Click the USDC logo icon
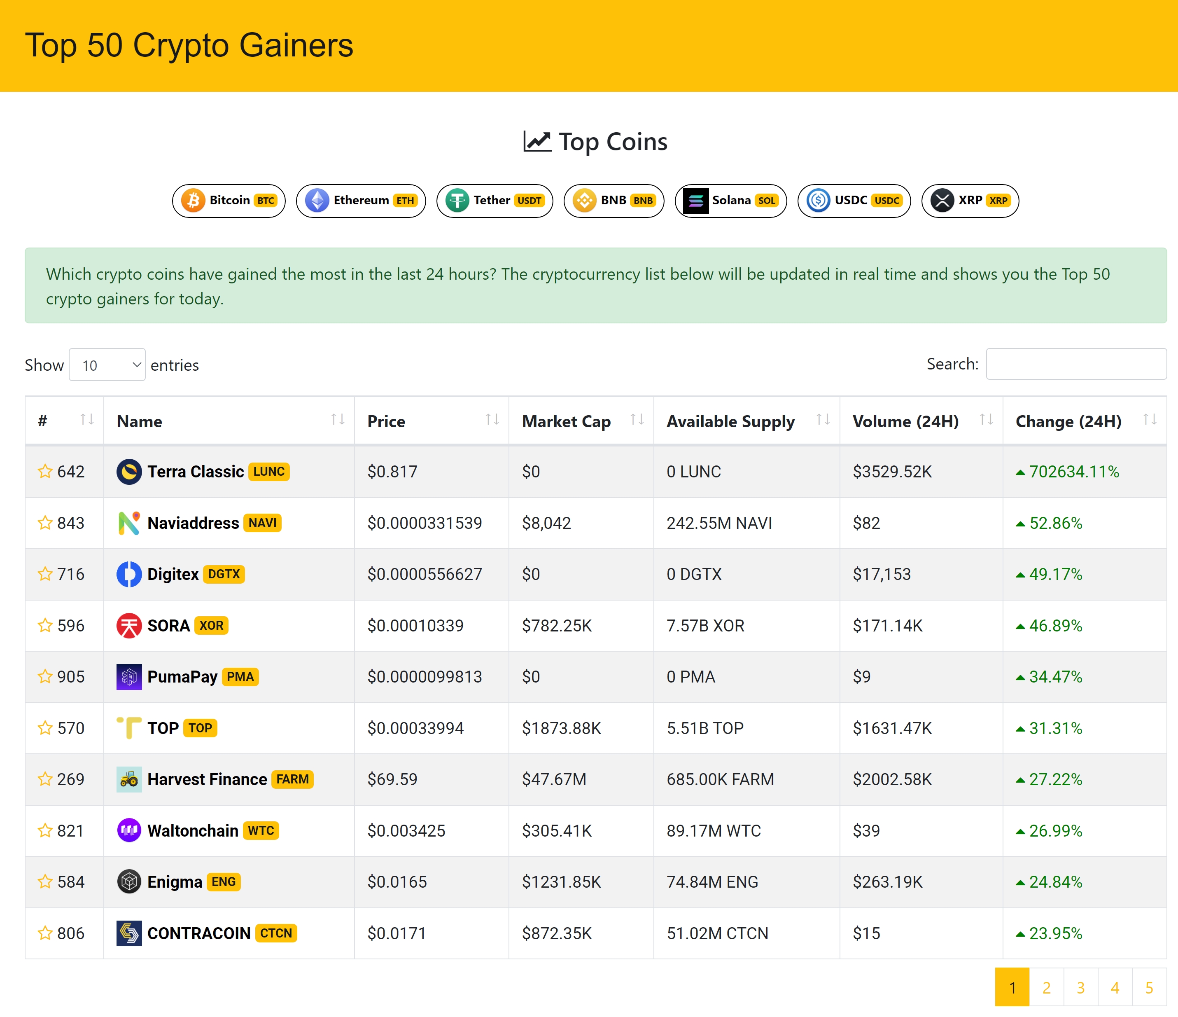 coord(818,200)
